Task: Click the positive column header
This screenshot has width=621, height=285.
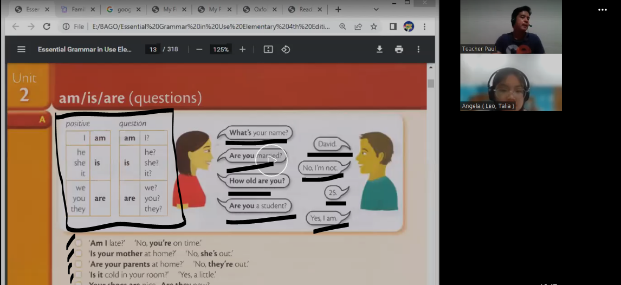Action: pos(77,124)
